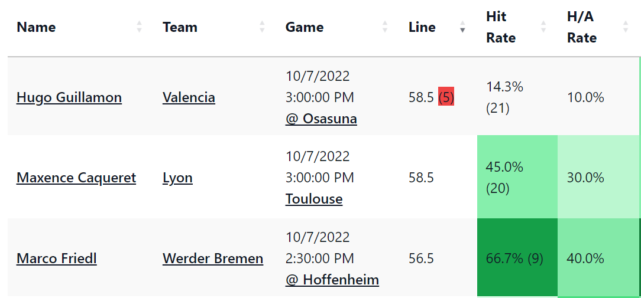Sort table by Name column arrows
The image size is (641, 298).
[x=139, y=27]
